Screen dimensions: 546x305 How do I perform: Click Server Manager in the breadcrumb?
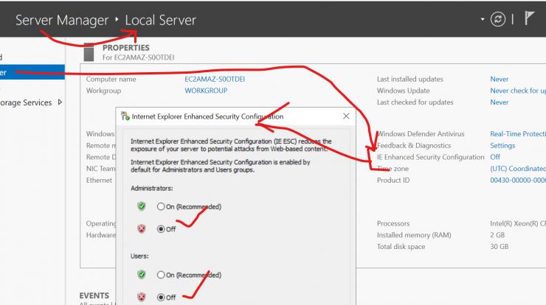tap(62, 20)
